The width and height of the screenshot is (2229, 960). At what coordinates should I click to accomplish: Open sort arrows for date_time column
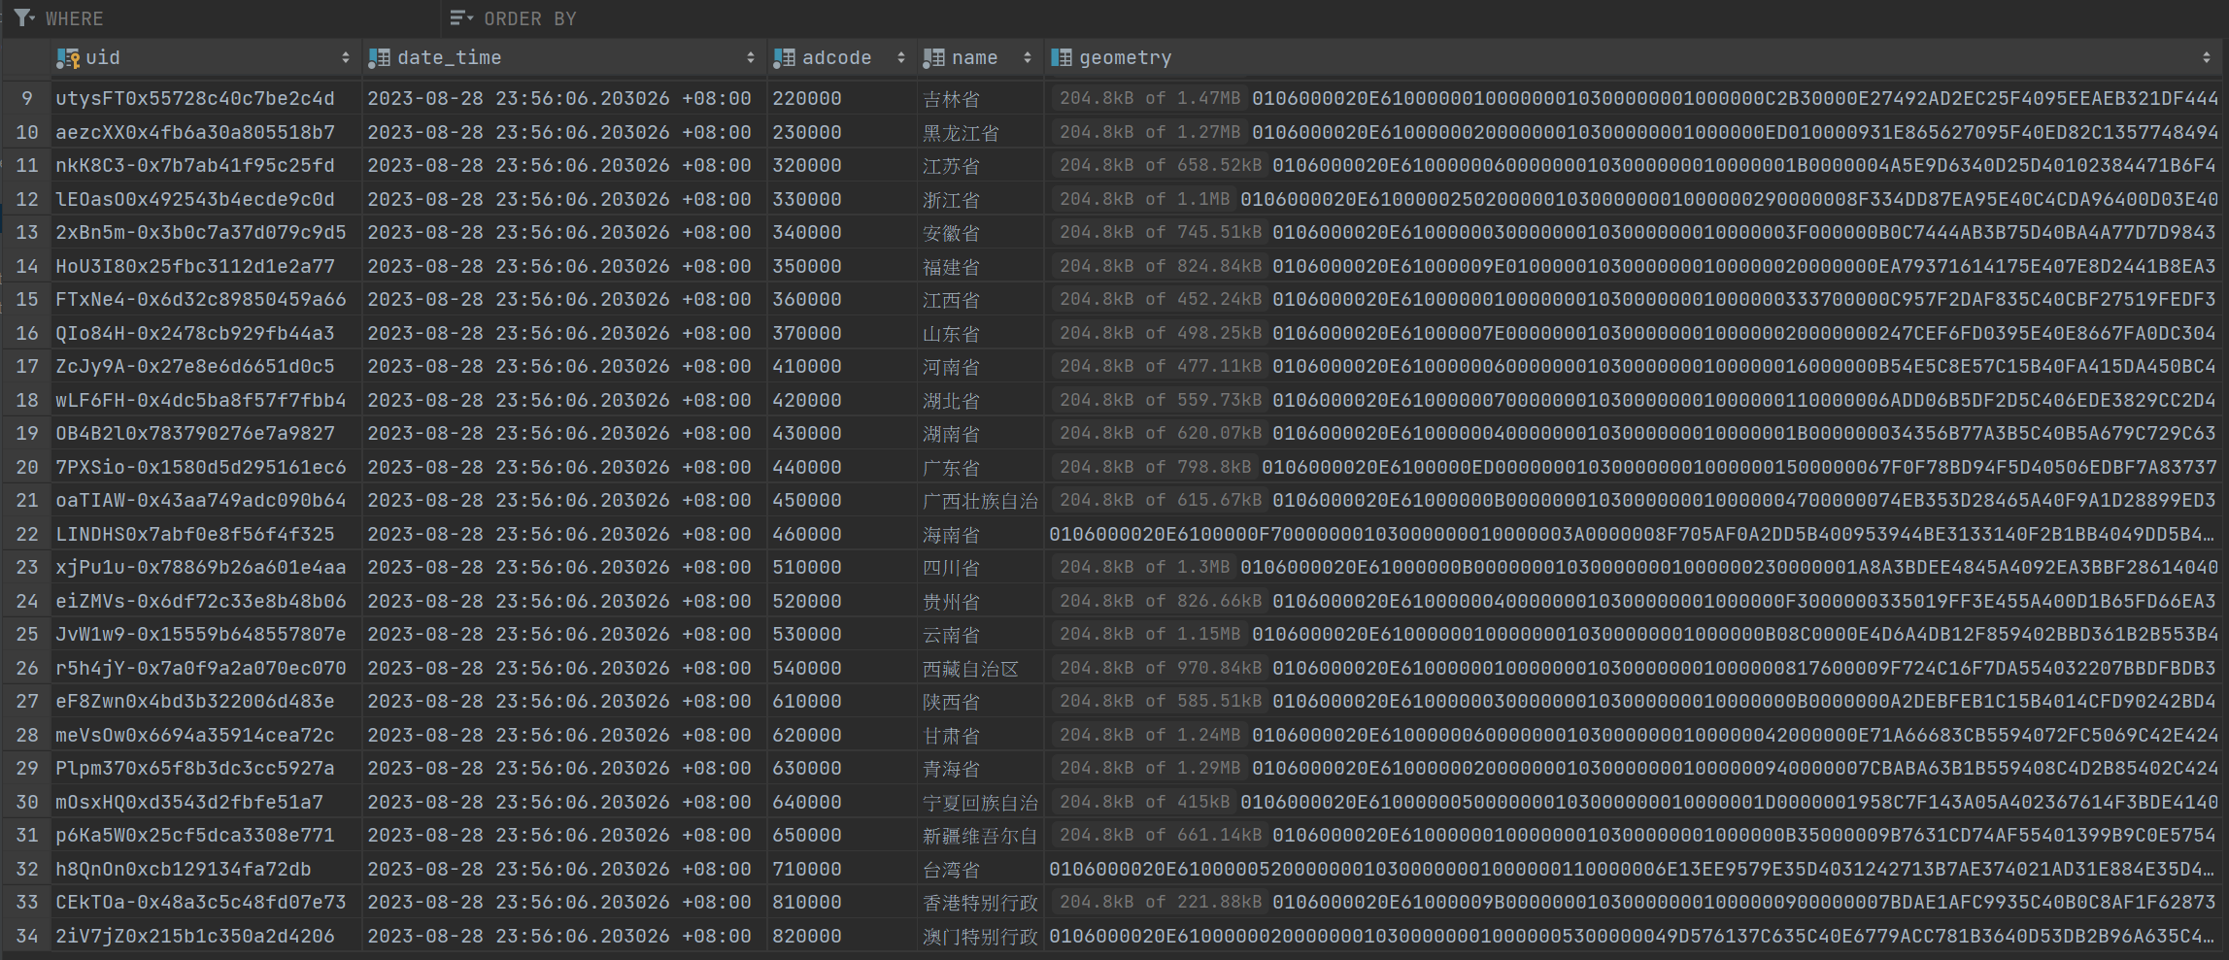coord(751,58)
